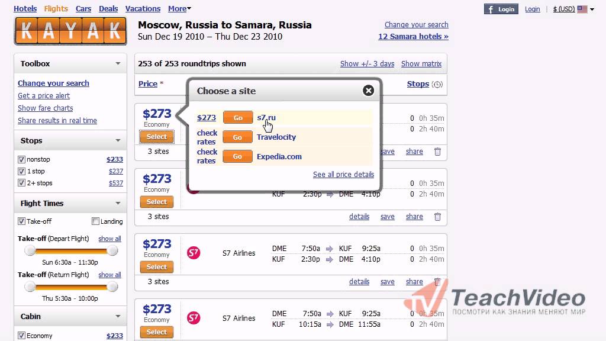Go to the Hotels tab
The width and height of the screenshot is (606, 341).
(25, 8)
